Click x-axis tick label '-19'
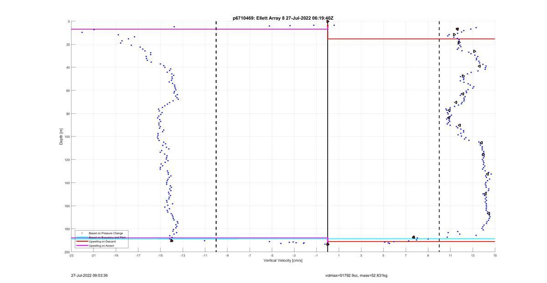This screenshot has width=547, height=283. coord(116,255)
